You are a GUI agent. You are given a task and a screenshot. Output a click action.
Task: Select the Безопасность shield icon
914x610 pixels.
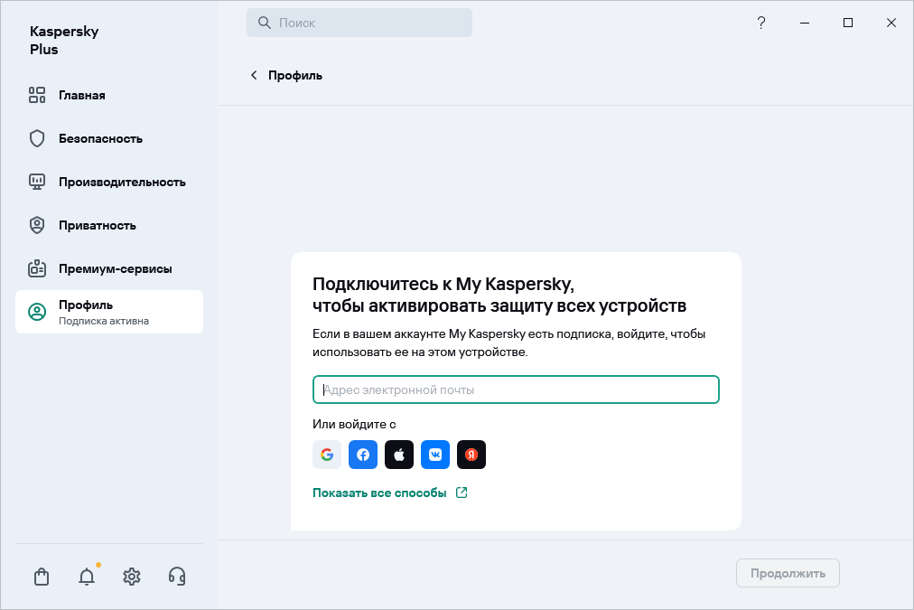pos(36,138)
